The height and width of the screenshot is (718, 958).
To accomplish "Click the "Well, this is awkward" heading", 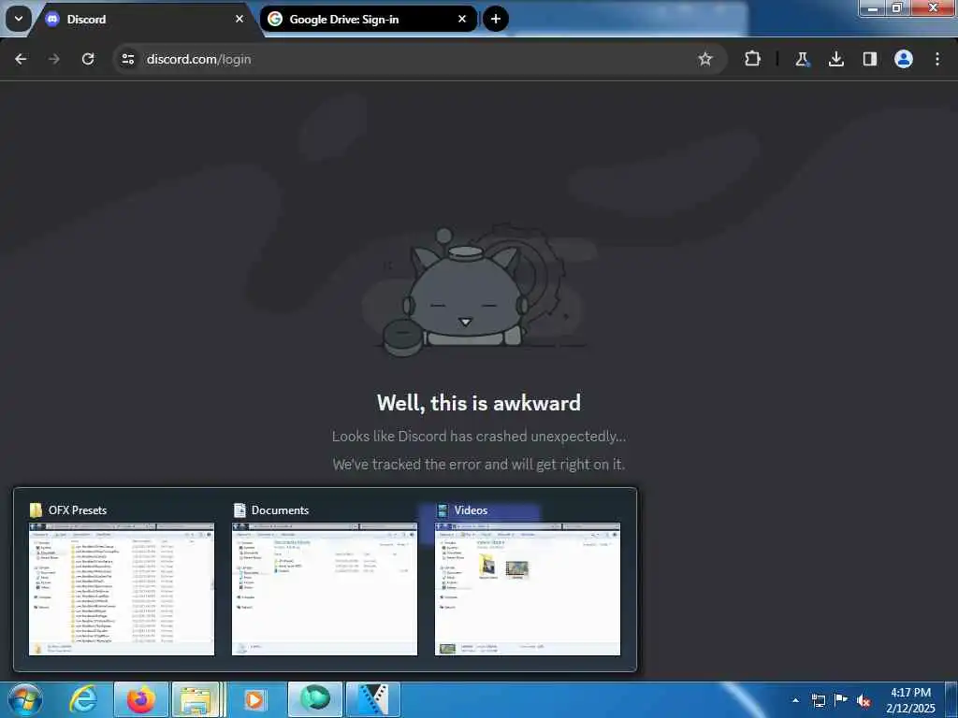I will [x=479, y=403].
